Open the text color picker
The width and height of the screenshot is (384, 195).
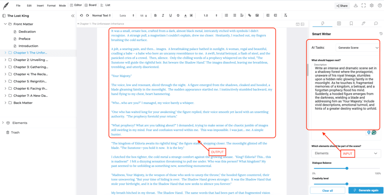pos(185,15)
